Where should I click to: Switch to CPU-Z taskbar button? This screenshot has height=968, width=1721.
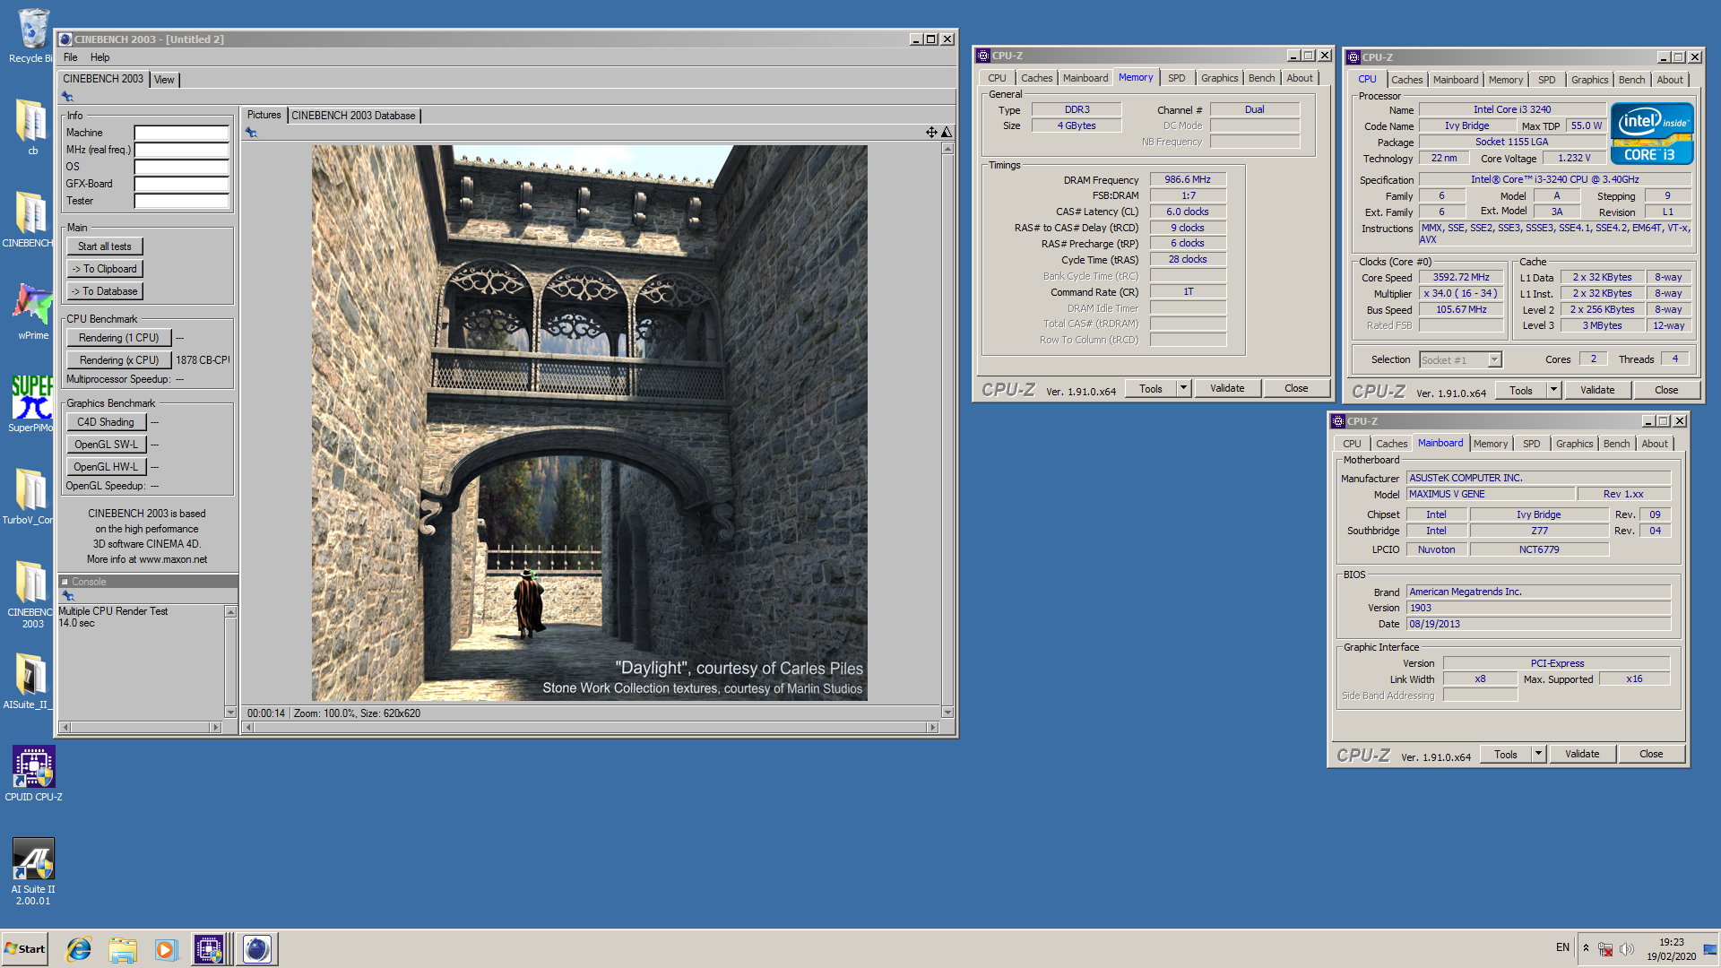pyautogui.click(x=209, y=949)
